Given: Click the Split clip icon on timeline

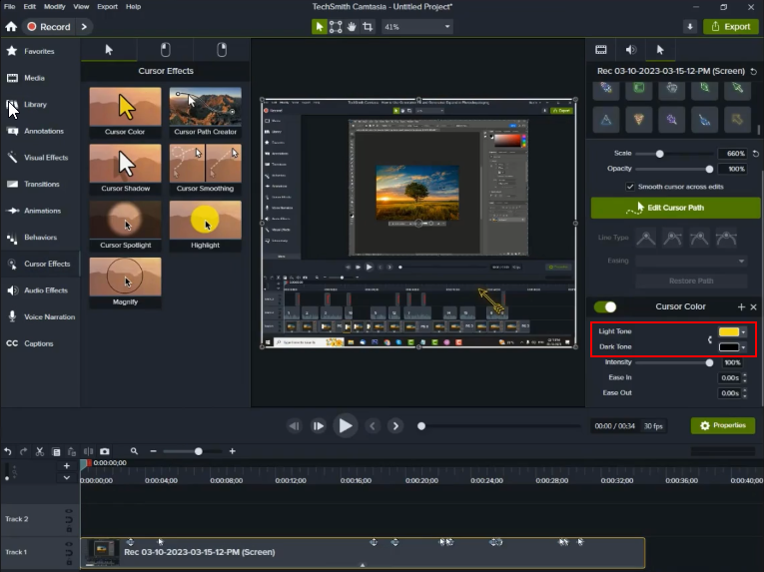Looking at the screenshot, I should (x=88, y=452).
